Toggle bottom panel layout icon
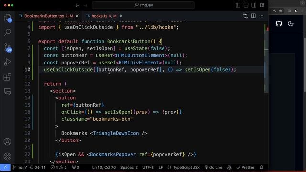The image size is (306, 172). click(x=246, y=5)
